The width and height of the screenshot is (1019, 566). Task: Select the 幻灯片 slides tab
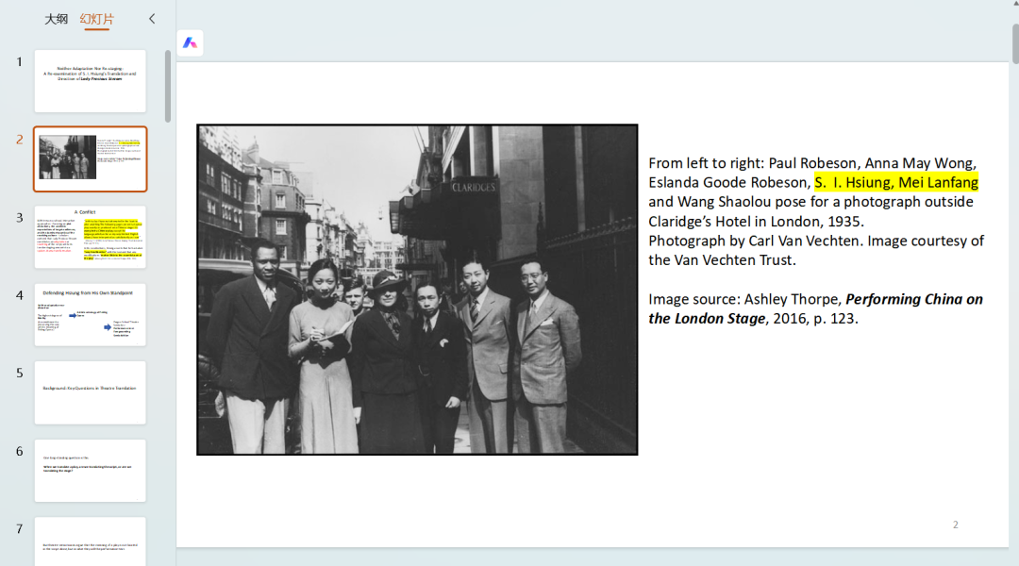97,19
